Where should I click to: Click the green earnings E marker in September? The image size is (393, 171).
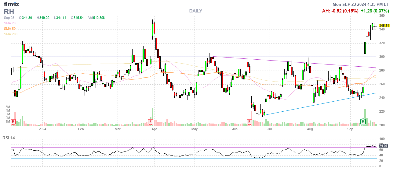(x=363, y=122)
